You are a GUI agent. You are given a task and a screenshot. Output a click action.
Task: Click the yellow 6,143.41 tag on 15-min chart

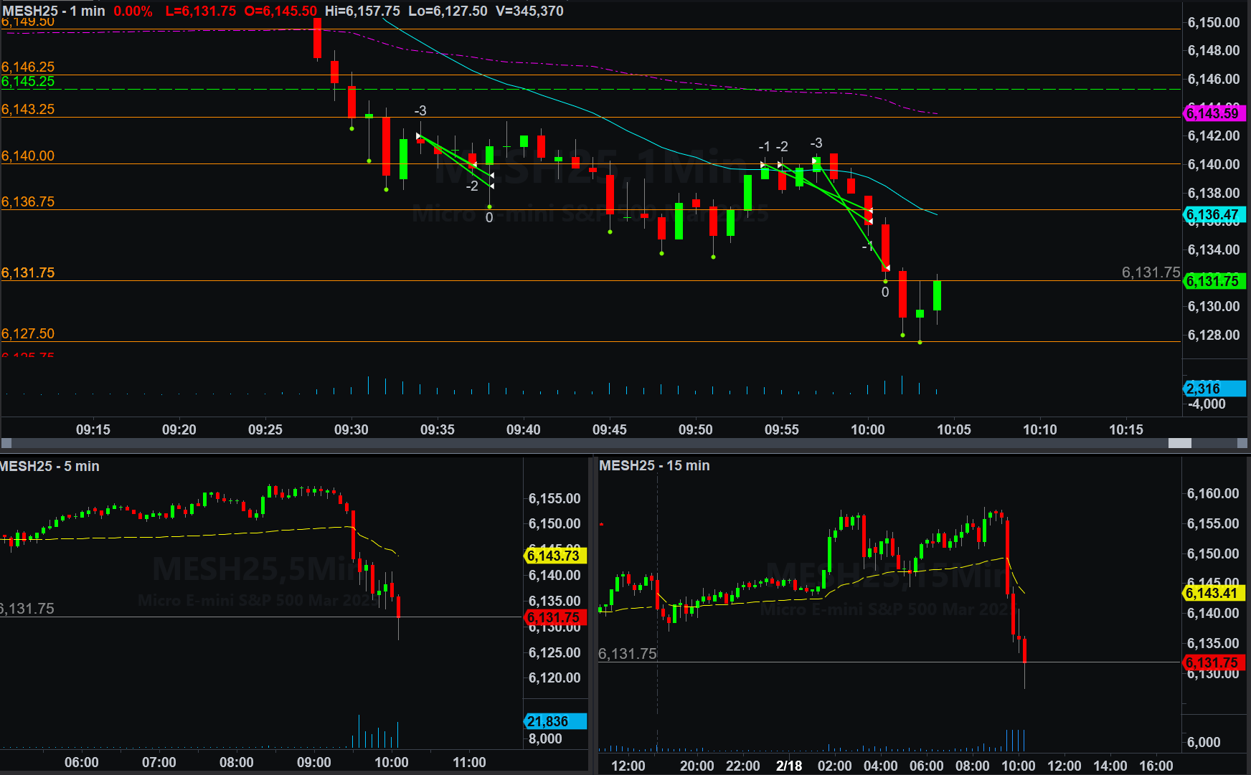(1213, 593)
